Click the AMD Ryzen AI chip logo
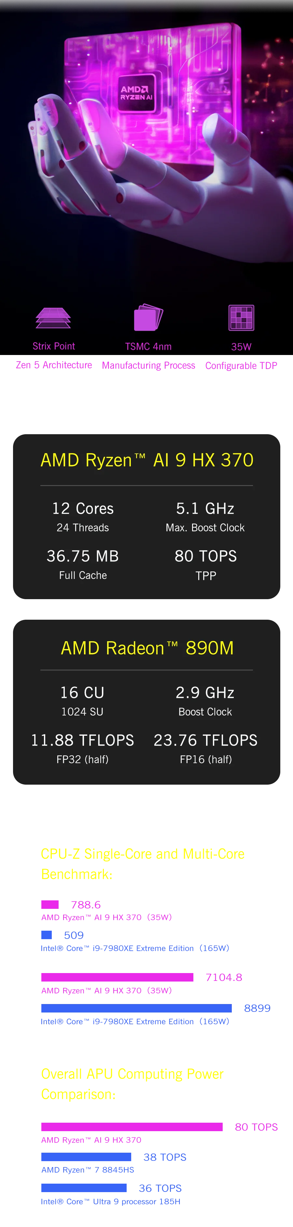Viewport: 293px width, 1227px height. pyautogui.click(x=136, y=93)
